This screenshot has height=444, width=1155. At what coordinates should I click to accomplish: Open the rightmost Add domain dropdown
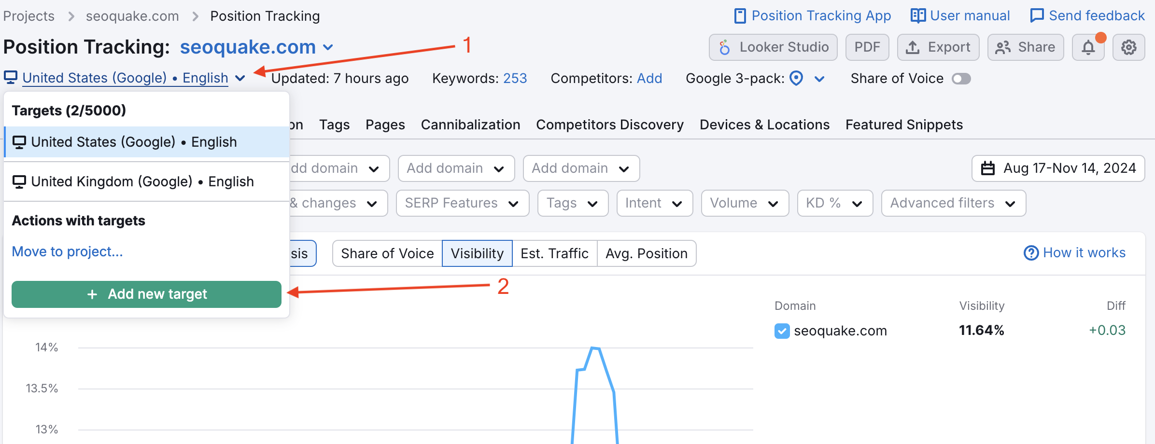pyautogui.click(x=581, y=168)
